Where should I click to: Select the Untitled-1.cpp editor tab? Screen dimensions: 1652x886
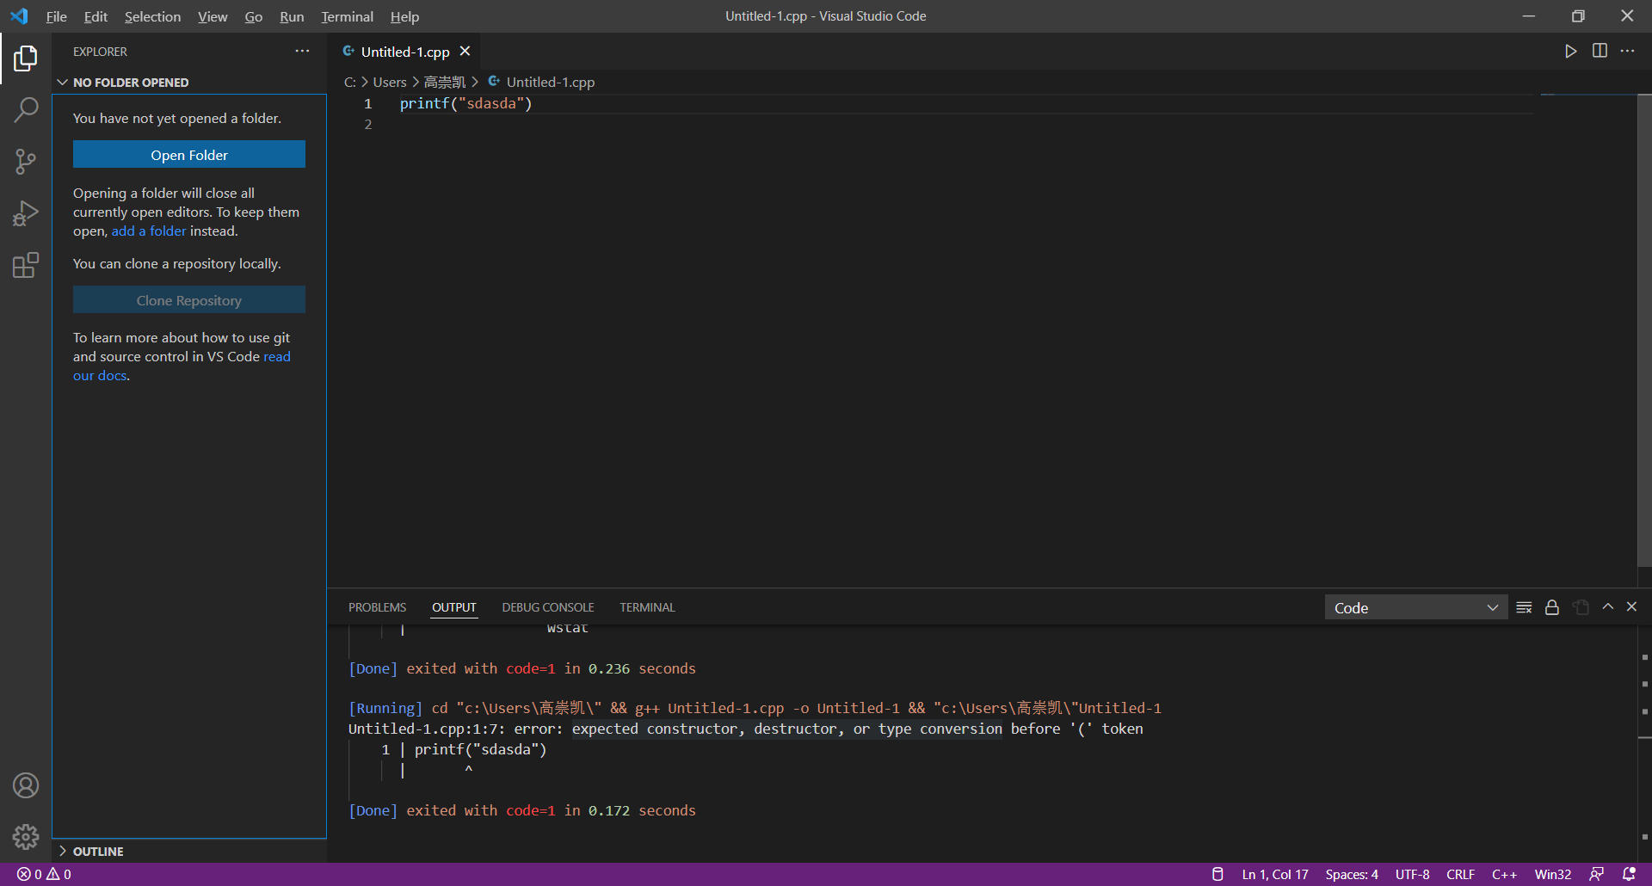pyautogui.click(x=404, y=52)
